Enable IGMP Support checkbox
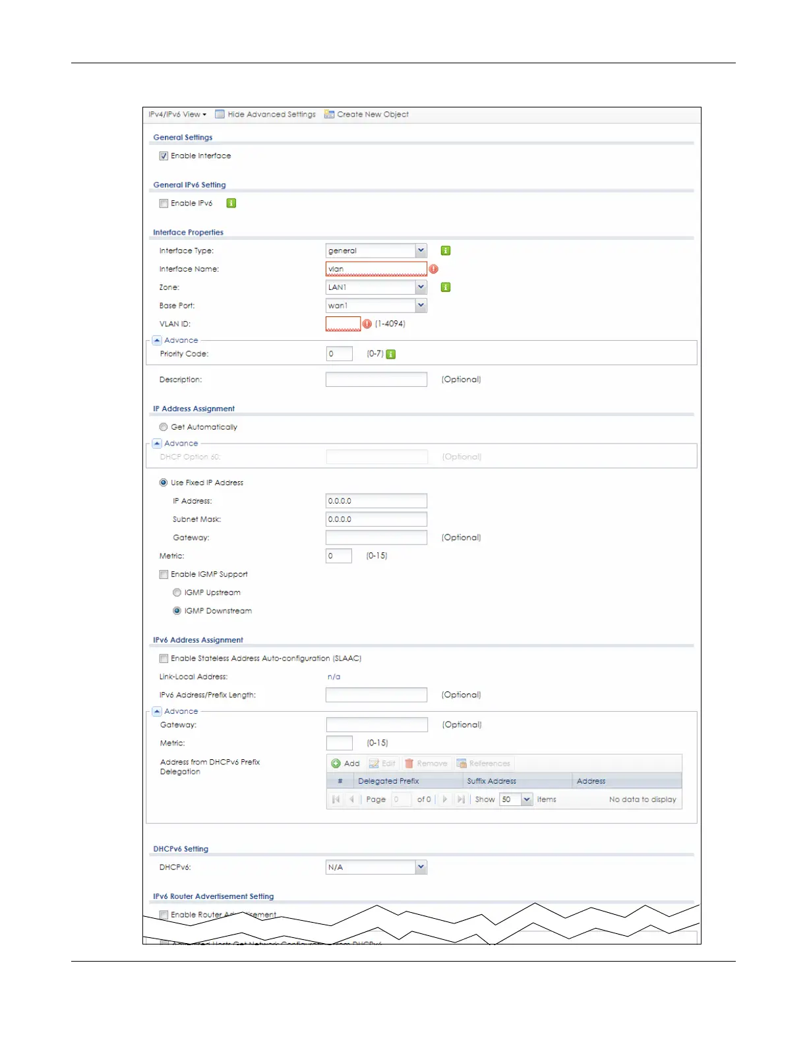The width and height of the screenshot is (807, 1044). point(164,575)
